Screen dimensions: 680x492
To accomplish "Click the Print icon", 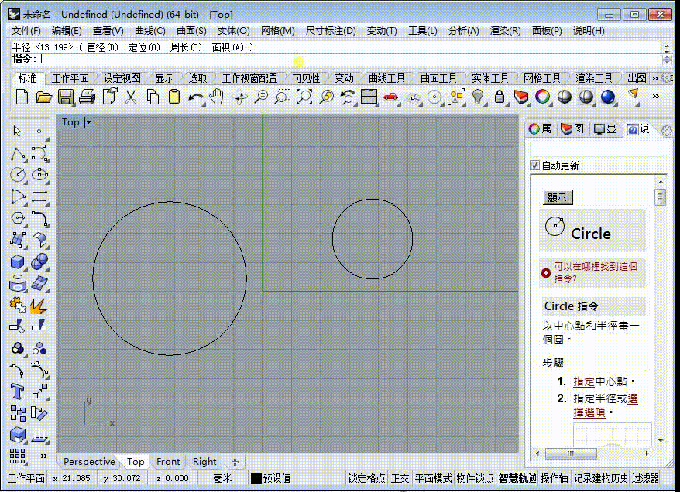I will (88, 97).
